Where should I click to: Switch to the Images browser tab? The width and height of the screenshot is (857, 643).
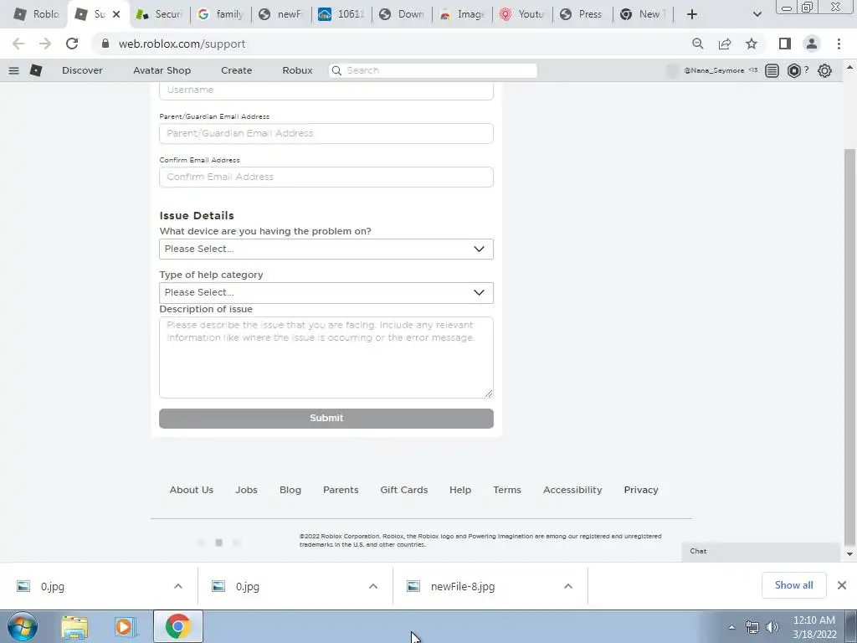[462, 14]
